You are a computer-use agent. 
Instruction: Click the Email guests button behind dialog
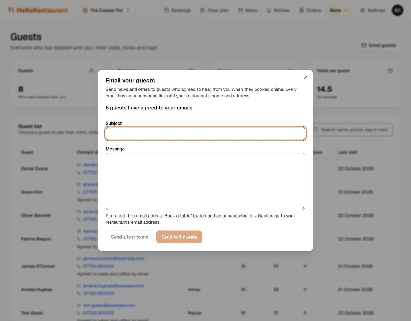click(x=379, y=45)
